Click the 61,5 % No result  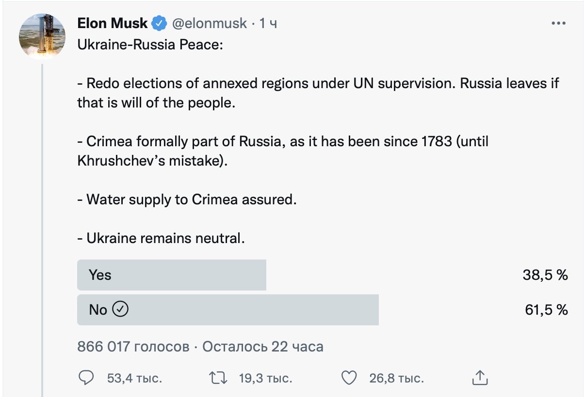click(546, 310)
